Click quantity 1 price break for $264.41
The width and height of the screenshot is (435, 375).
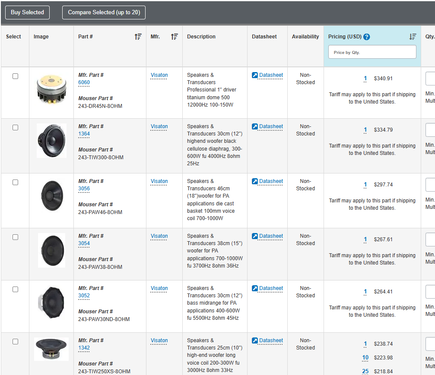(x=365, y=292)
